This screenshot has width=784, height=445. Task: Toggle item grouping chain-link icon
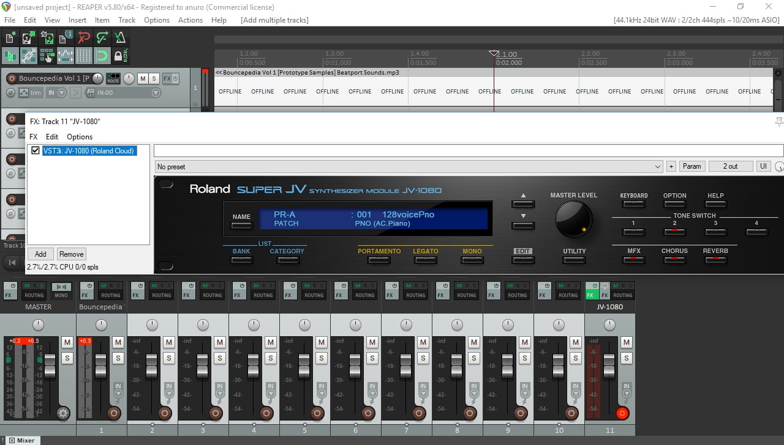pos(28,56)
